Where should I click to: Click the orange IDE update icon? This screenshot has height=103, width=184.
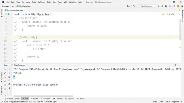pyautogui.click(x=178, y=6)
